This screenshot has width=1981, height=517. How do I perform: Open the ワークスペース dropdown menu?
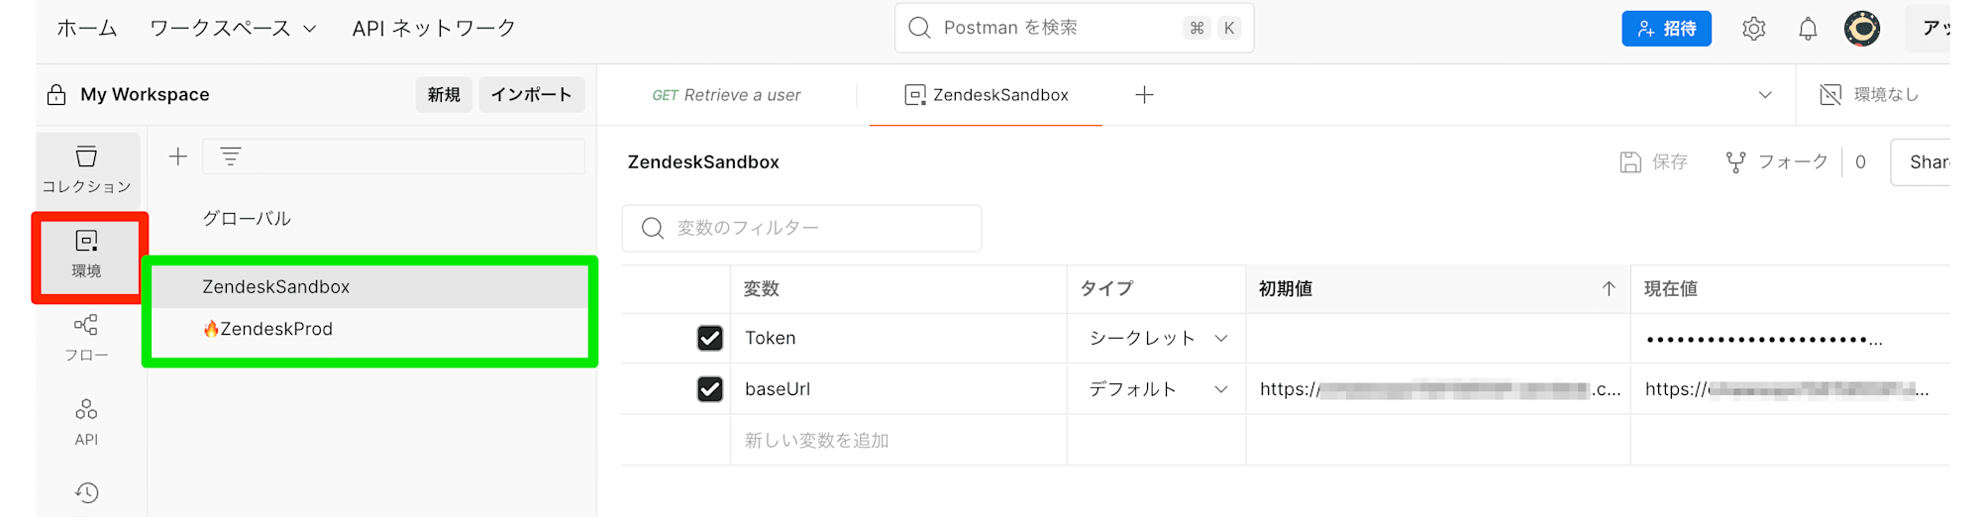(233, 29)
